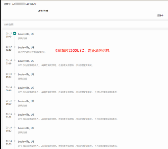Click the 03-17 15:49 timestamp

click(9, 35)
